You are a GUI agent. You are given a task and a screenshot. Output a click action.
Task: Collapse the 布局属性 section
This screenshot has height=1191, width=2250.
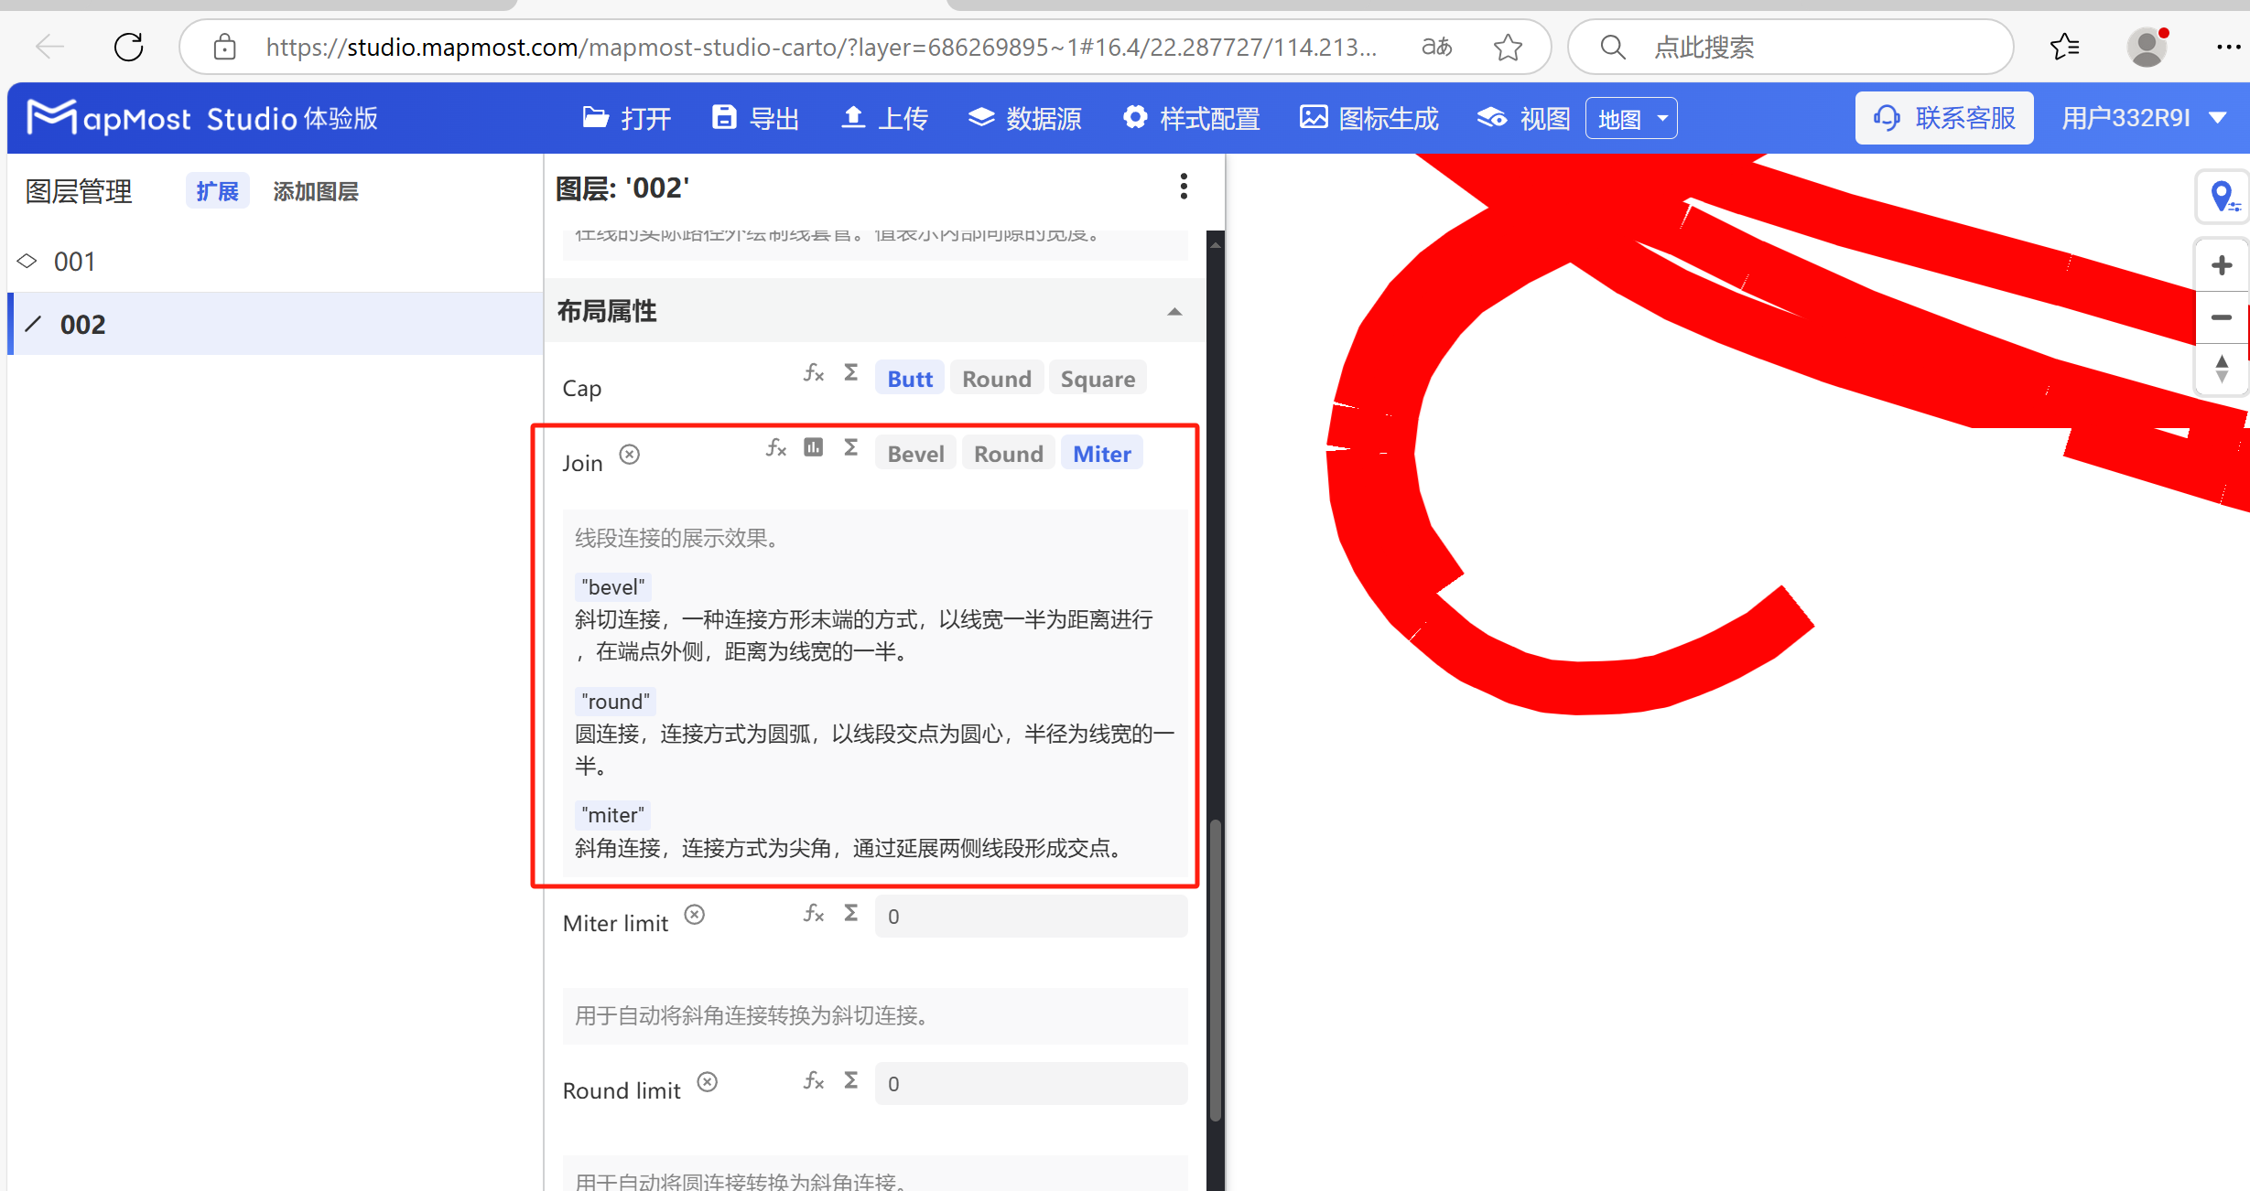point(1174,312)
